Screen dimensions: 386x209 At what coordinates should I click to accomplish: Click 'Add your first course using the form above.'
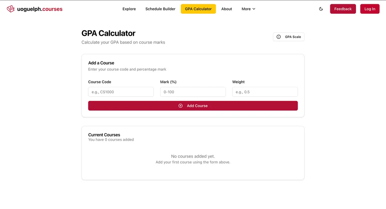193,162
